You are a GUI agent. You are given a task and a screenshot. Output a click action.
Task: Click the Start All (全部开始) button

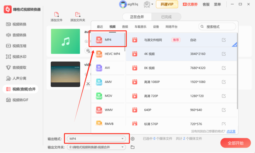236,143
